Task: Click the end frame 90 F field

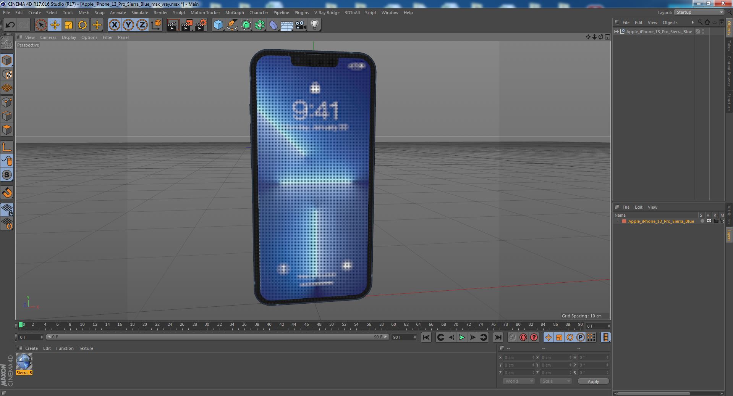Action: coord(404,337)
